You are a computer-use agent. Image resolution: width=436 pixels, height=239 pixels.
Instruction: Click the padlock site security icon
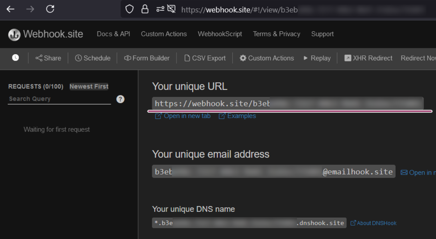point(145,10)
